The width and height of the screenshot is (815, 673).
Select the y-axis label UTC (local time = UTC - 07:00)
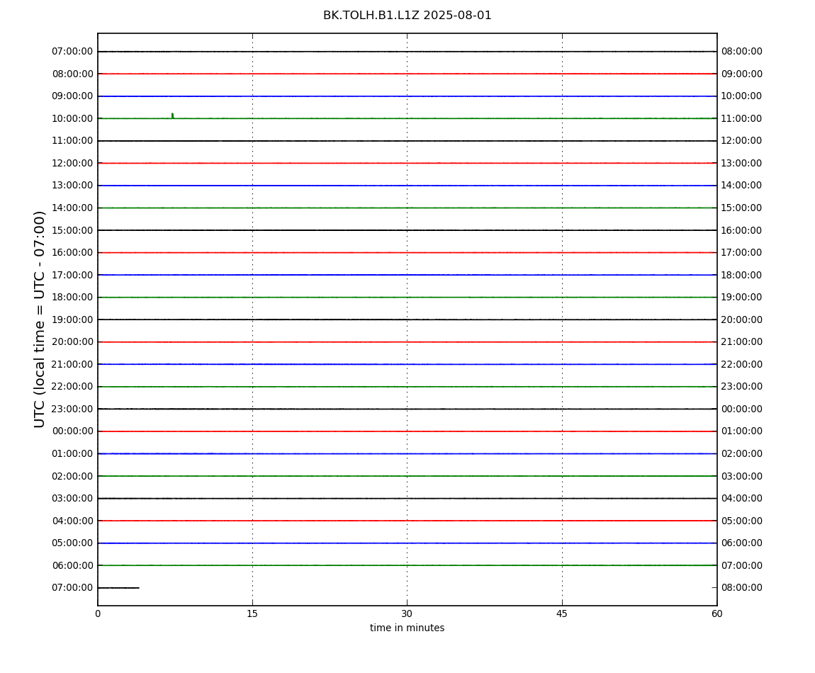pyautogui.click(x=40, y=319)
